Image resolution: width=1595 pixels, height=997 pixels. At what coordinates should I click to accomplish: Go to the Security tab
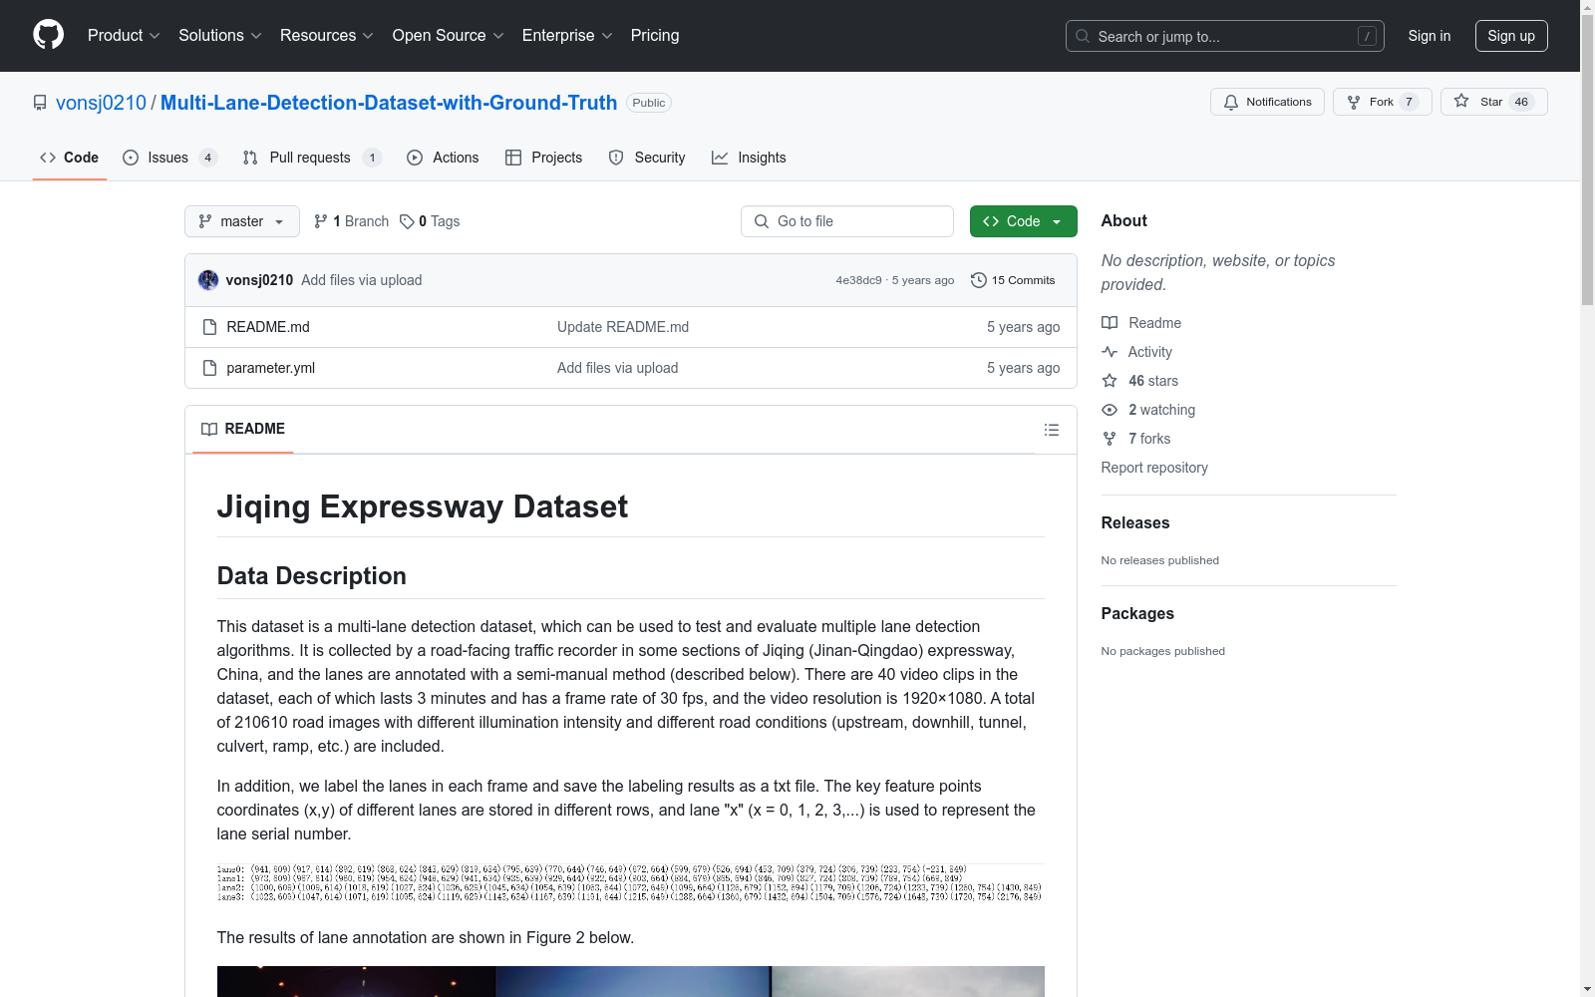647,158
